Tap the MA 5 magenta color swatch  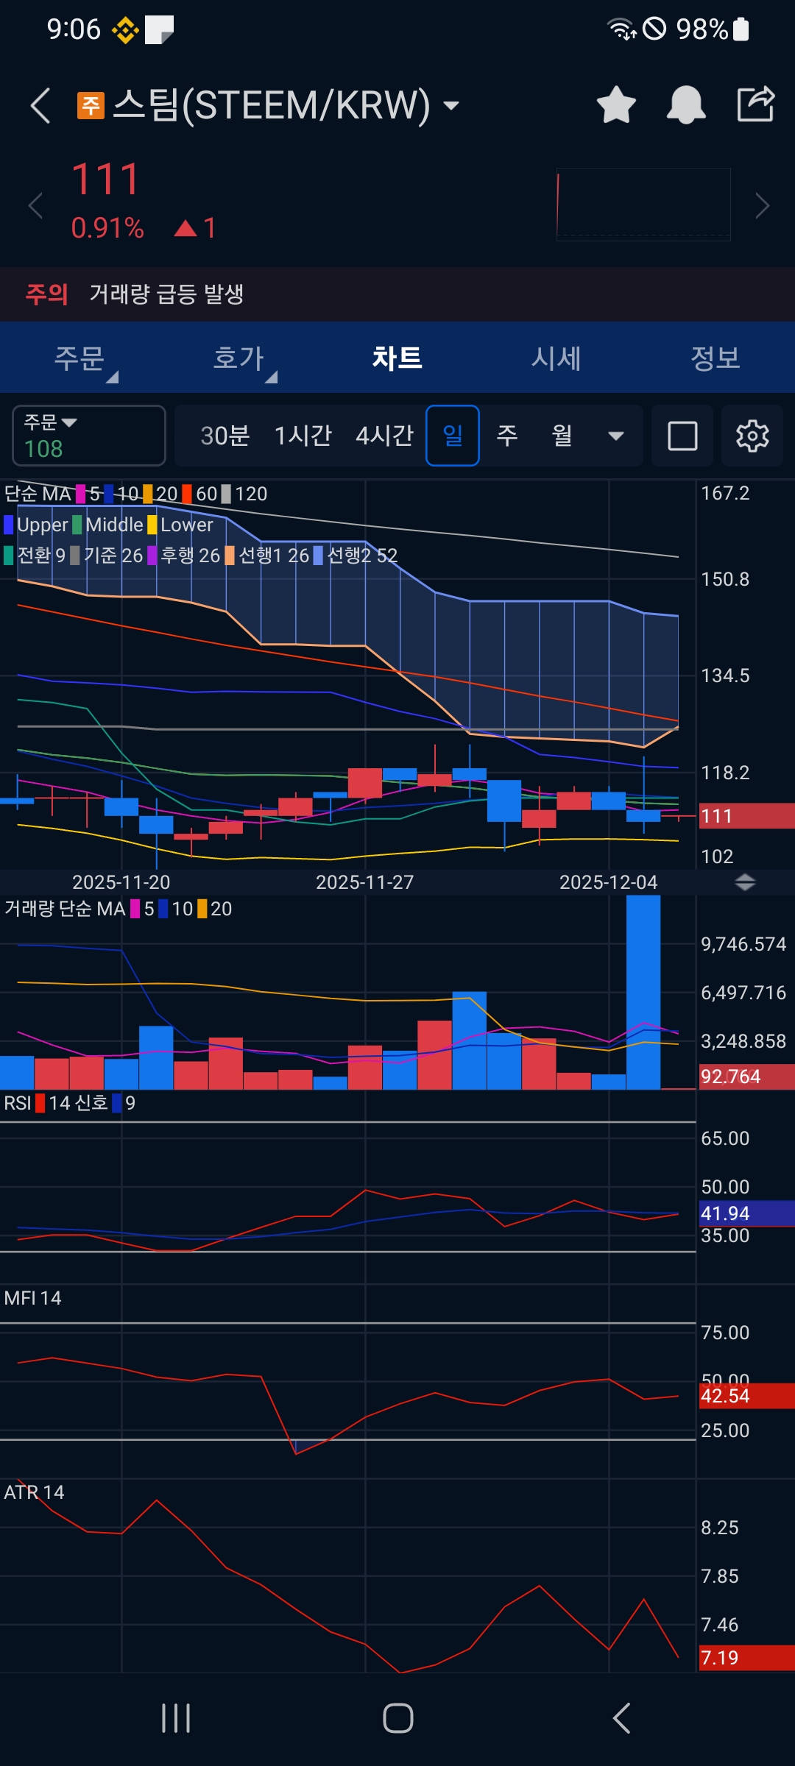coord(80,494)
